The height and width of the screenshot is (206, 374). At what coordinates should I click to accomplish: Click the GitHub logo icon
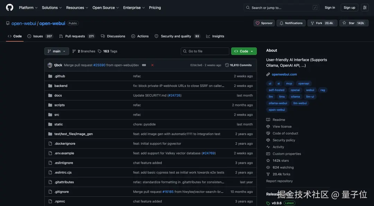[x=10, y=8]
